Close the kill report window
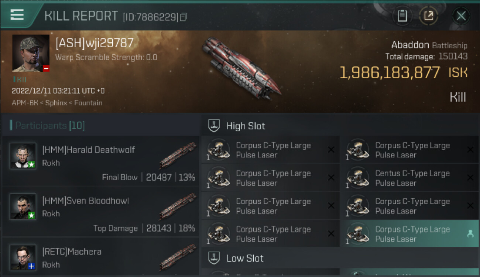480x277 pixels. click(461, 16)
